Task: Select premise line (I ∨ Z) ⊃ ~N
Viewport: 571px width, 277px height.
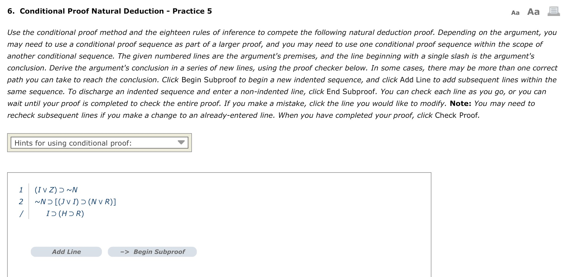Action: coord(56,190)
